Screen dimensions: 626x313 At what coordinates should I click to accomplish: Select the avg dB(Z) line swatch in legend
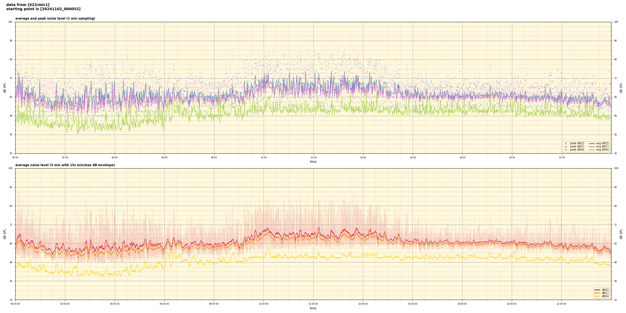[x=592, y=143]
